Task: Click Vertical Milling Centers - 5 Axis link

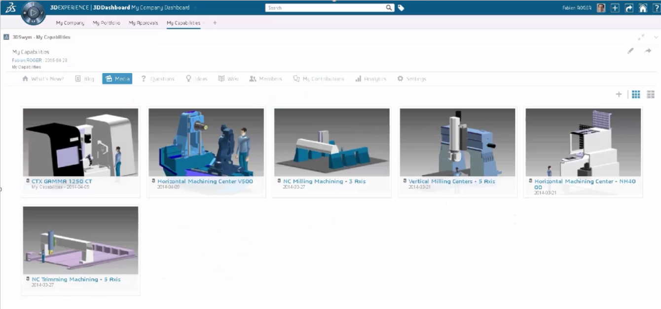Action: click(452, 181)
